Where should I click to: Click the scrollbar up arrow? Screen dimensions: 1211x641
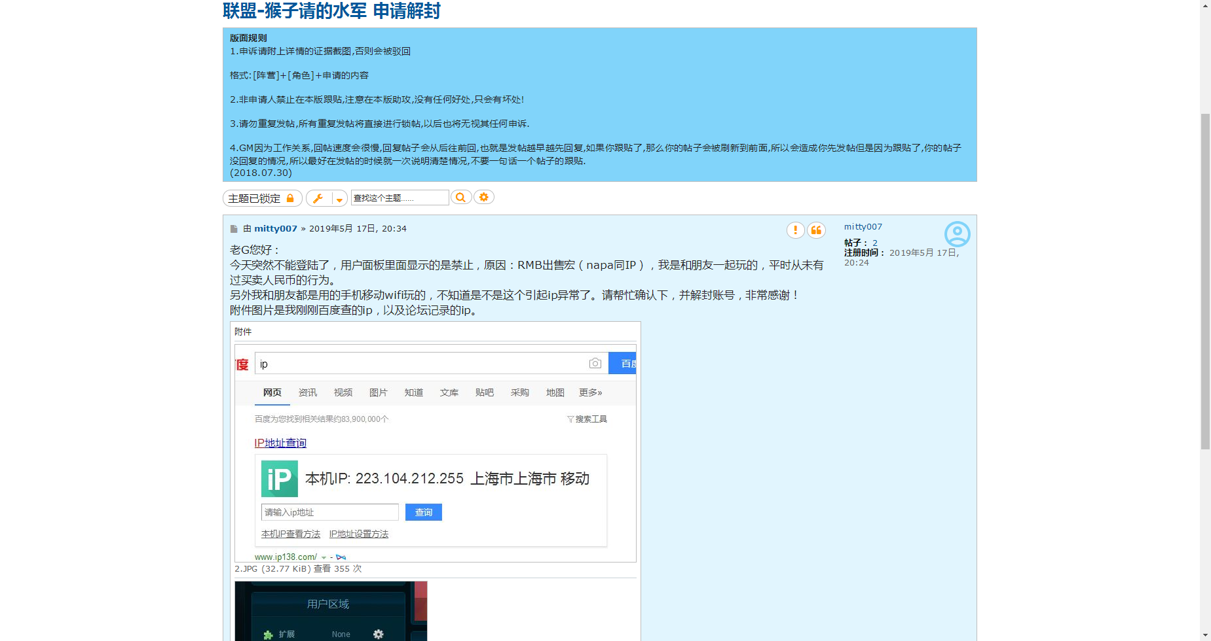coord(1205,5)
